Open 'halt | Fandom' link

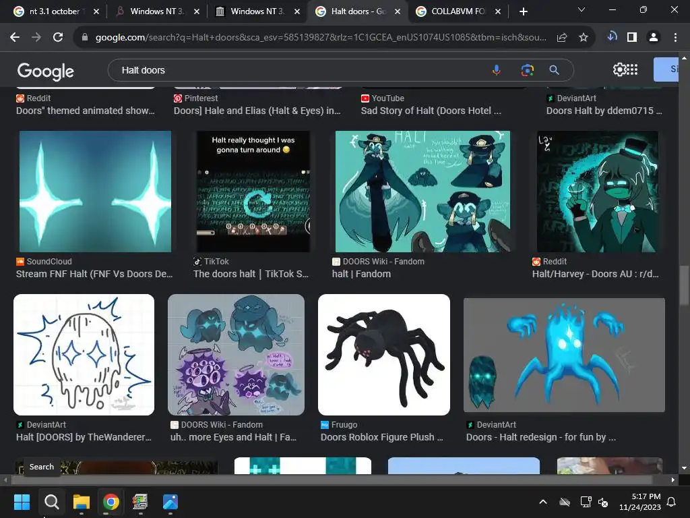361,274
